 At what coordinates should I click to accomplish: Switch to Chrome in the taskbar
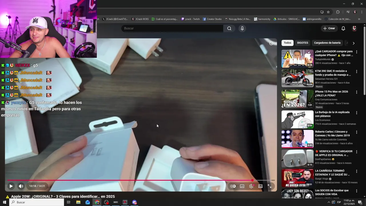click(97, 202)
